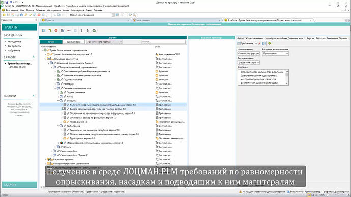The width and height of the screenshot is (351, 197).
Task: Select Суммарный расход по форсункам requirement row
Action: [113, 118]
